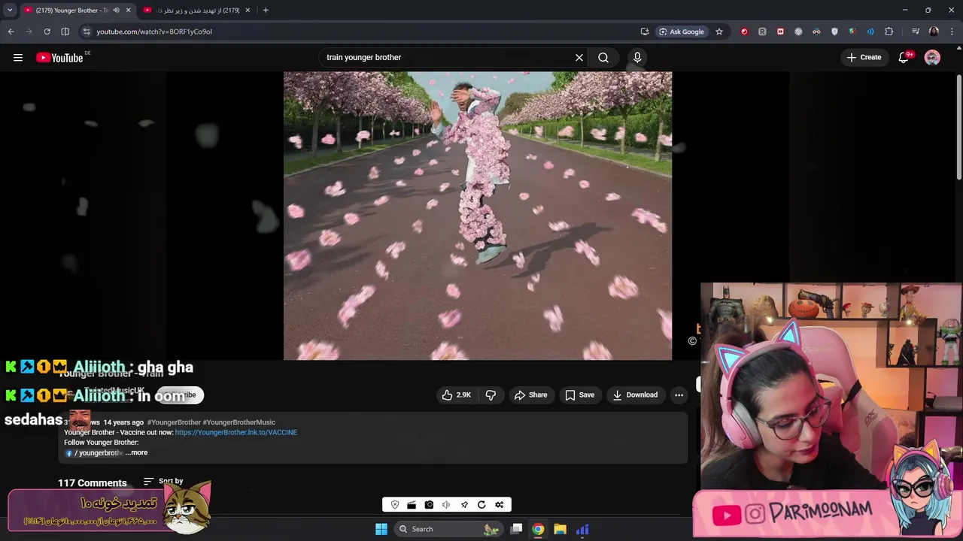
Task: Open Chrome three-dot menu
Action: tap(952, 32)
